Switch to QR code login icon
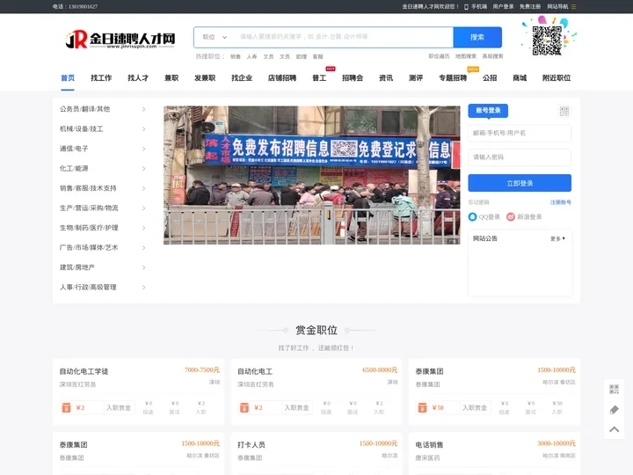This screenshot has width=633, height=475. tap(564, 111)
